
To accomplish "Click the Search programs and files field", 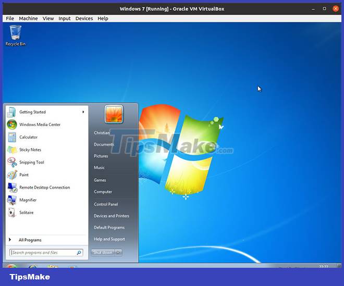I will (46, 253).
